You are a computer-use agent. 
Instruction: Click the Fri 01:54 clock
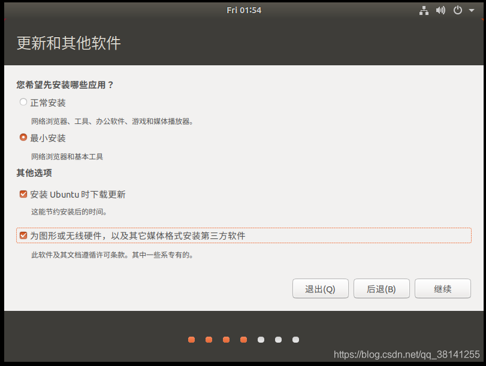244,10
